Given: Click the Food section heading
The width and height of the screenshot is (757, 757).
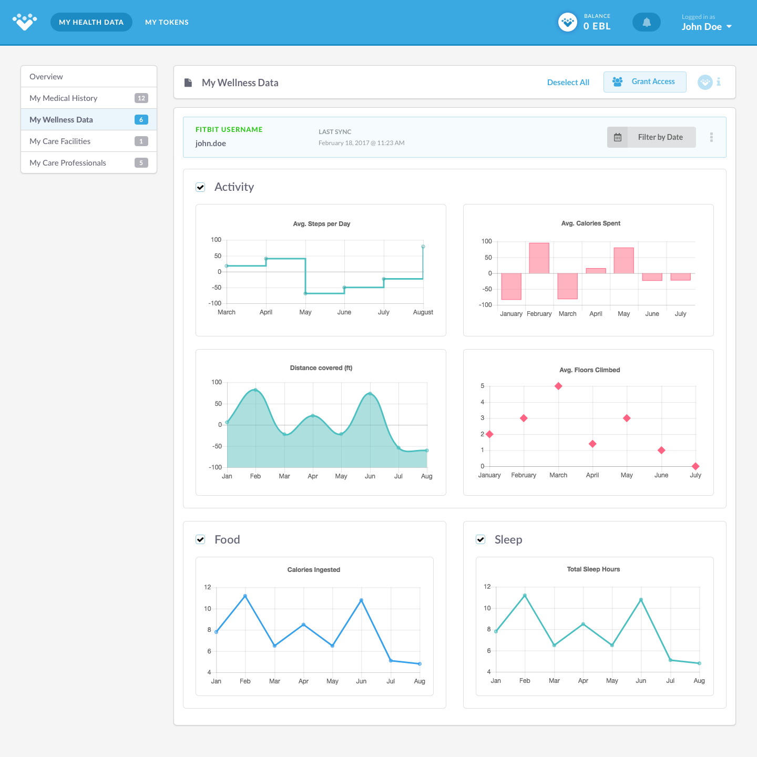Looking at the screenshot, I should pos(227,540).
